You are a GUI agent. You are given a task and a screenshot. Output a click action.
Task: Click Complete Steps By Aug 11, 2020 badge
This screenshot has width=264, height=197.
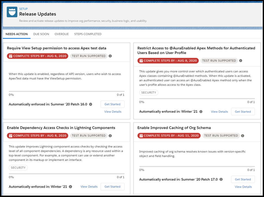tap(169, 136)
